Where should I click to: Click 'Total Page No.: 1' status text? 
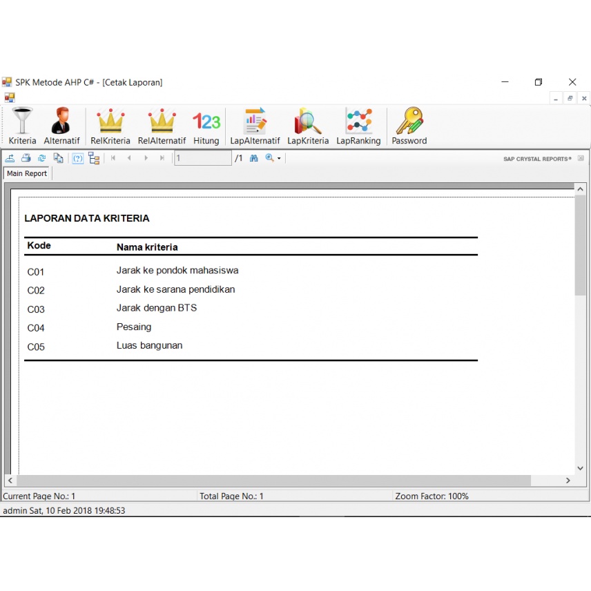[x=231, y=496]
